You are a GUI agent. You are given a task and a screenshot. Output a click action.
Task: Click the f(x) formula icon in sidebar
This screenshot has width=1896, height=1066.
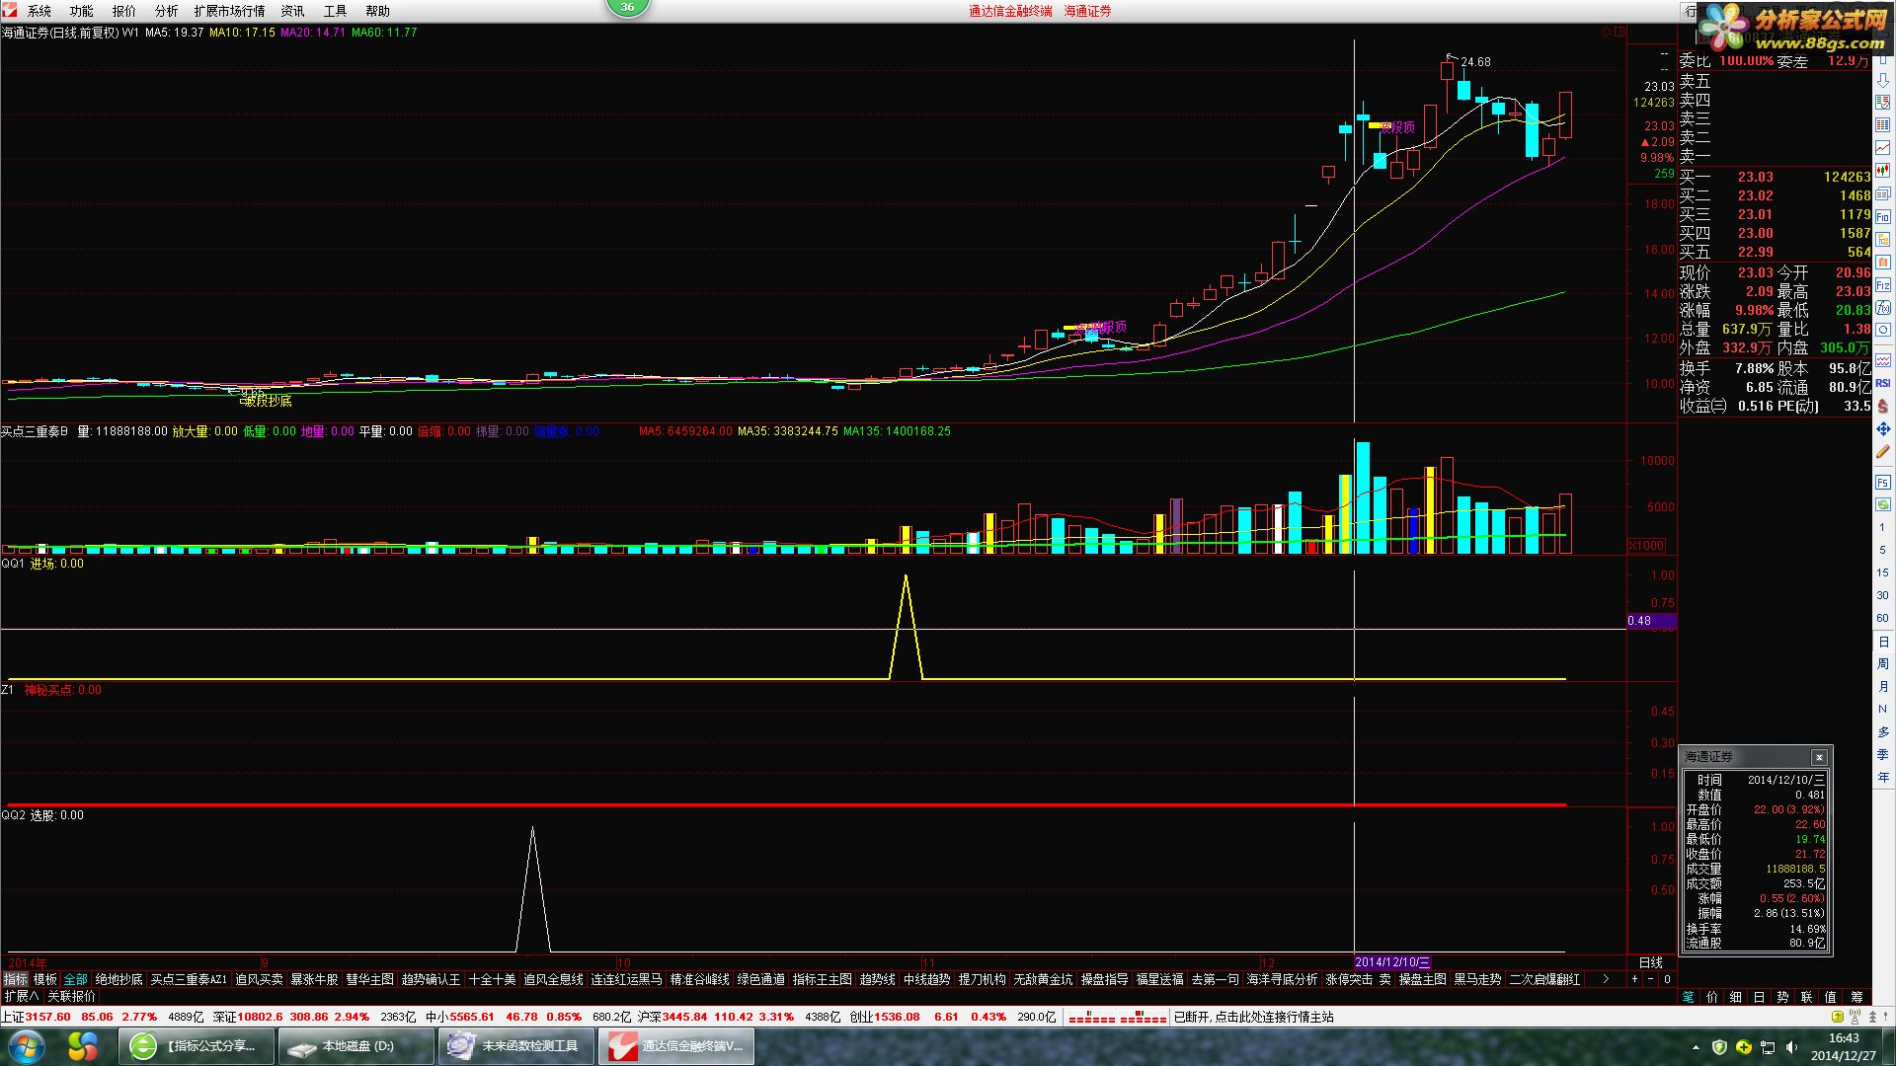click(1883, 307)
